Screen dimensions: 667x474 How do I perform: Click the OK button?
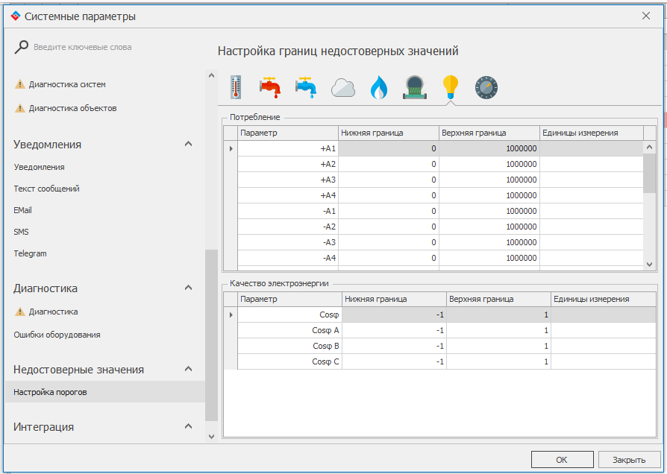click(562, 459)
